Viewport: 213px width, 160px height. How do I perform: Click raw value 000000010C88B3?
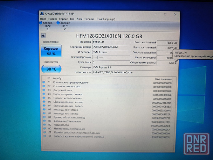(x=161, y=107)
